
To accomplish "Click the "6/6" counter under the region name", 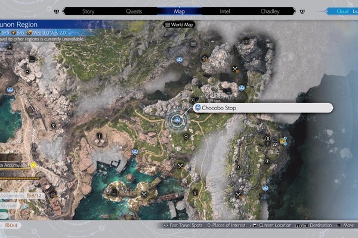I will pos(20,33).
